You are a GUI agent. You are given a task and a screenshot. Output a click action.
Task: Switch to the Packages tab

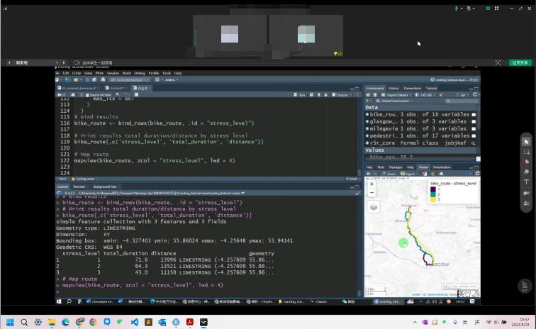tap(395, 167)
